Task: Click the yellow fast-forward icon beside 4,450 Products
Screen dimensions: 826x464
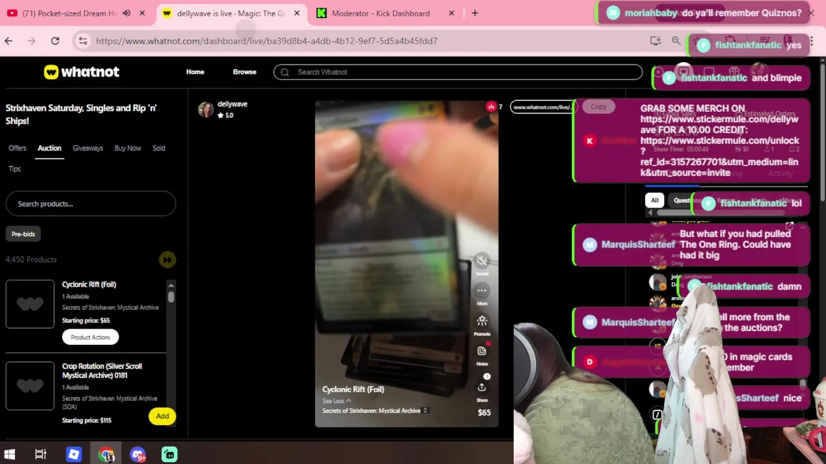Action: coord(167,260)
